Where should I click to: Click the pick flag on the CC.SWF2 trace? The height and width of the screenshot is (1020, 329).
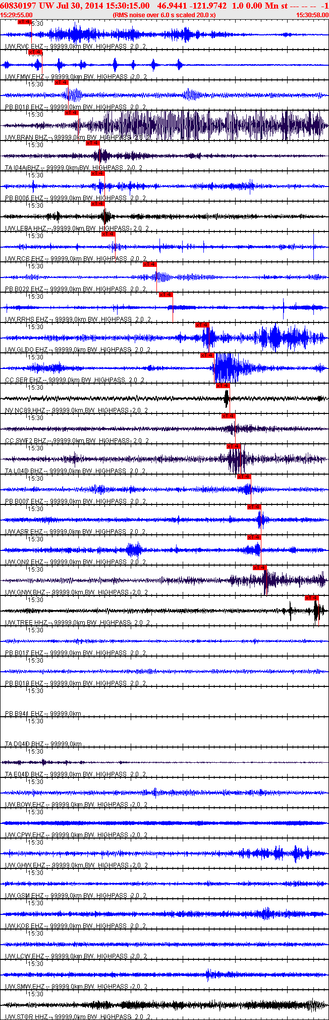coord(229,416)
